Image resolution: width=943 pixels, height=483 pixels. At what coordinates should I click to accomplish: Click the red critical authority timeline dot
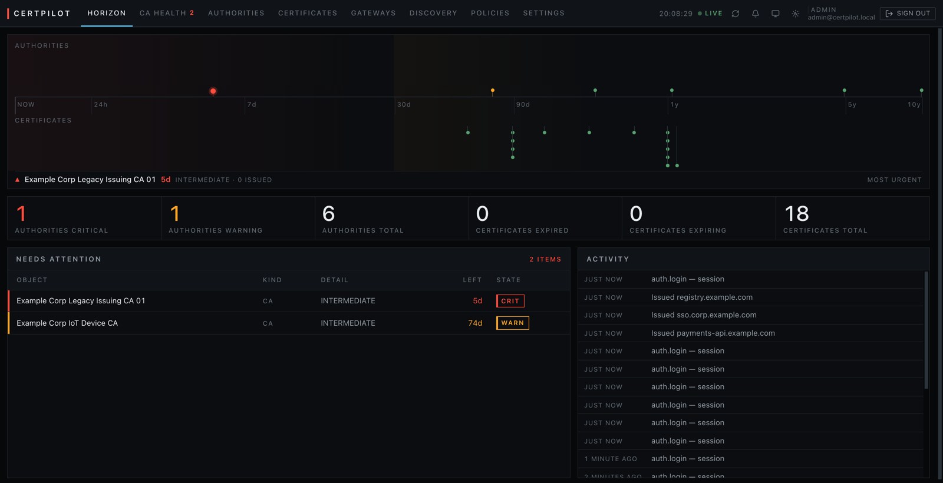click(213, 91)
